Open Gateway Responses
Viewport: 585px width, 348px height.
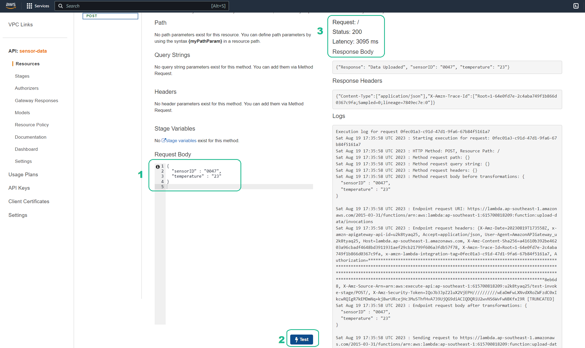click(37, 101)
